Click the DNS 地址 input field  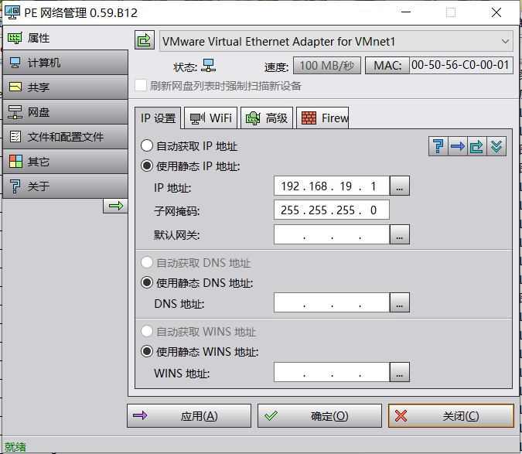pyautogui.click(x=332, y=302)
